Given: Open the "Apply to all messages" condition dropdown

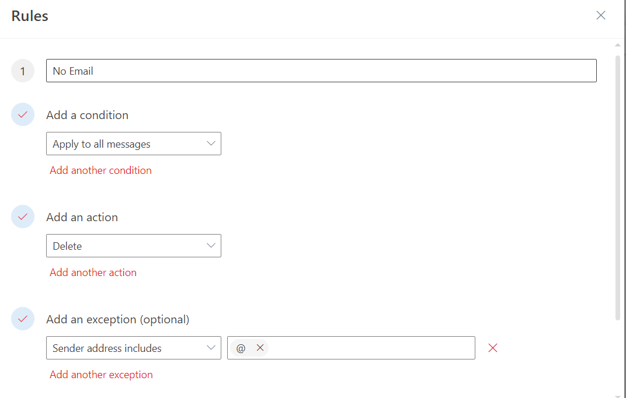Looking at the screenshot, I should pyautogui.click(x=134, y=144).
